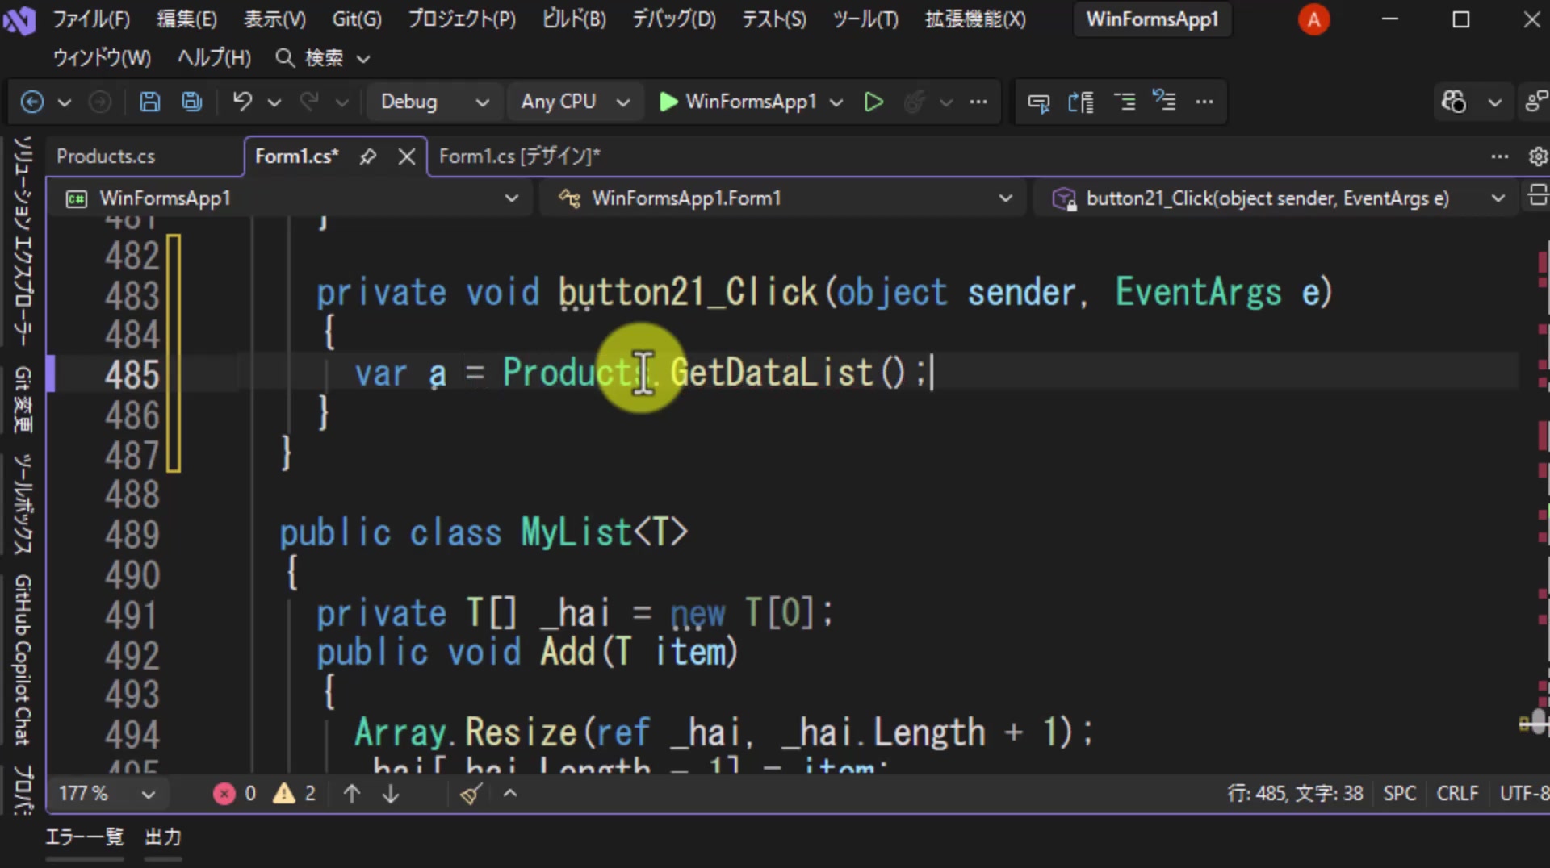1550x868 pixels.
Task: Open the デバッグ(D) menu
Action: tap(673, 19)
